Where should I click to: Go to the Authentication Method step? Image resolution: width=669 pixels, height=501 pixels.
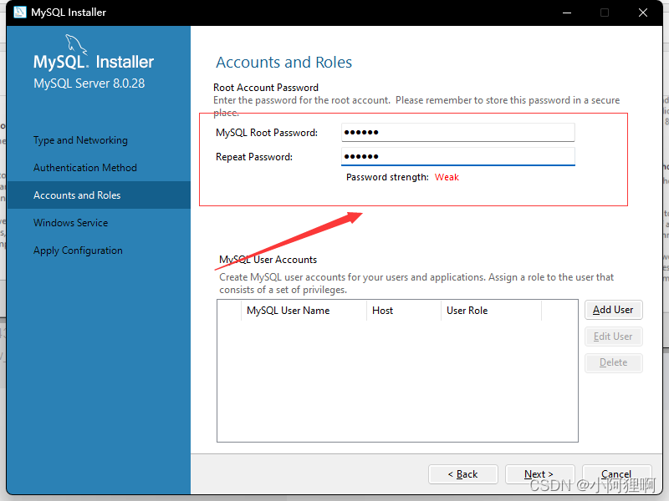[x=85, y=168]
